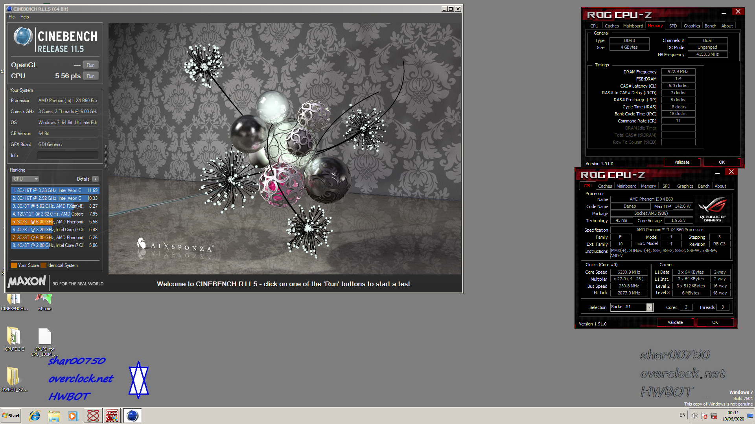Minimize the lower ROG CPU-Z window
Viewport: 755px width, 424px height.
(x=717, y=172)
